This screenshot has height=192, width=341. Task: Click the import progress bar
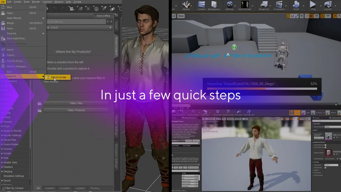(262, 88)
